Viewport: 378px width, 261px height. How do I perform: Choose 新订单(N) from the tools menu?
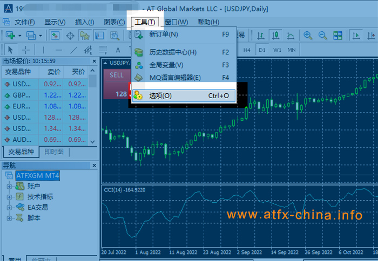(184, 35)
